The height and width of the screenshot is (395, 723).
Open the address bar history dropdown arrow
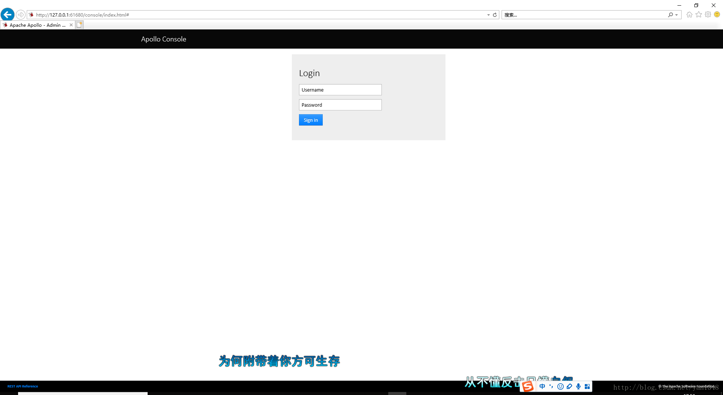point(488,15)
